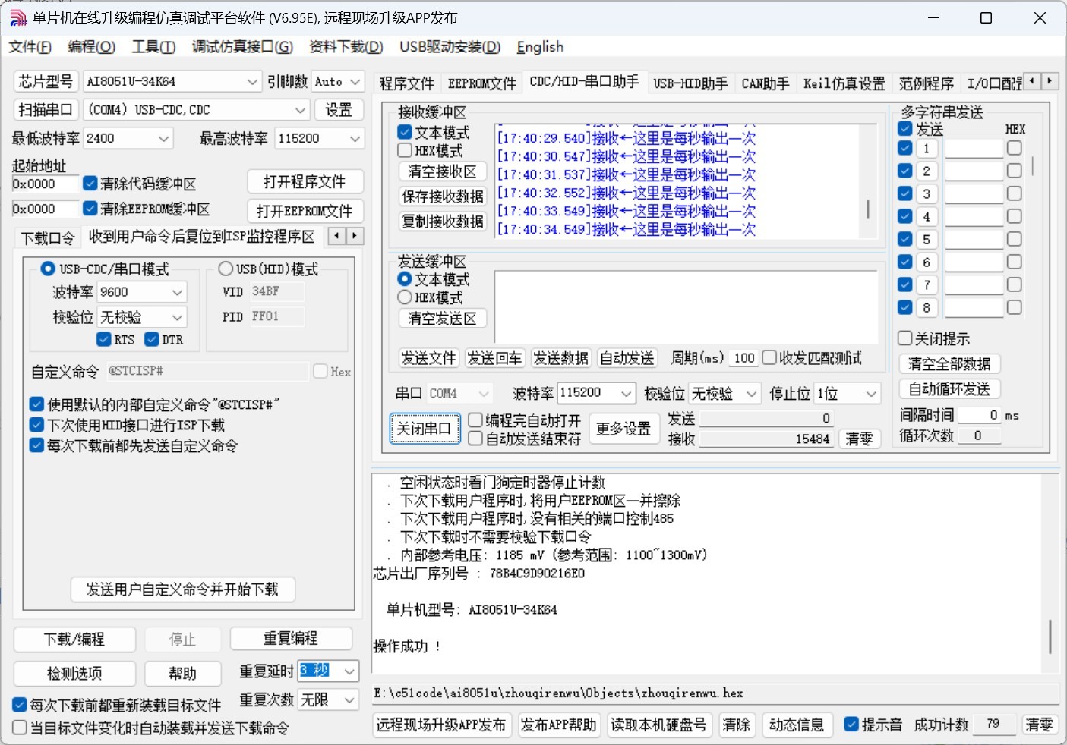Click 清空接收区 button
Screen dimensions: 1067x745
point(442,171)
